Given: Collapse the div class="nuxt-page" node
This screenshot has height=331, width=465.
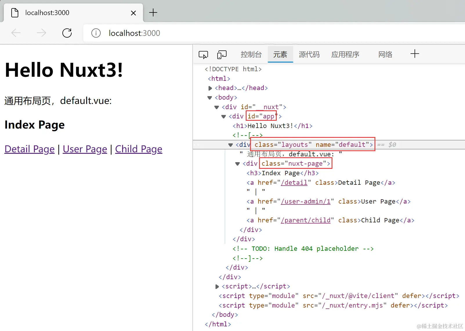Looking at the screenshot, I should (238, 164).
